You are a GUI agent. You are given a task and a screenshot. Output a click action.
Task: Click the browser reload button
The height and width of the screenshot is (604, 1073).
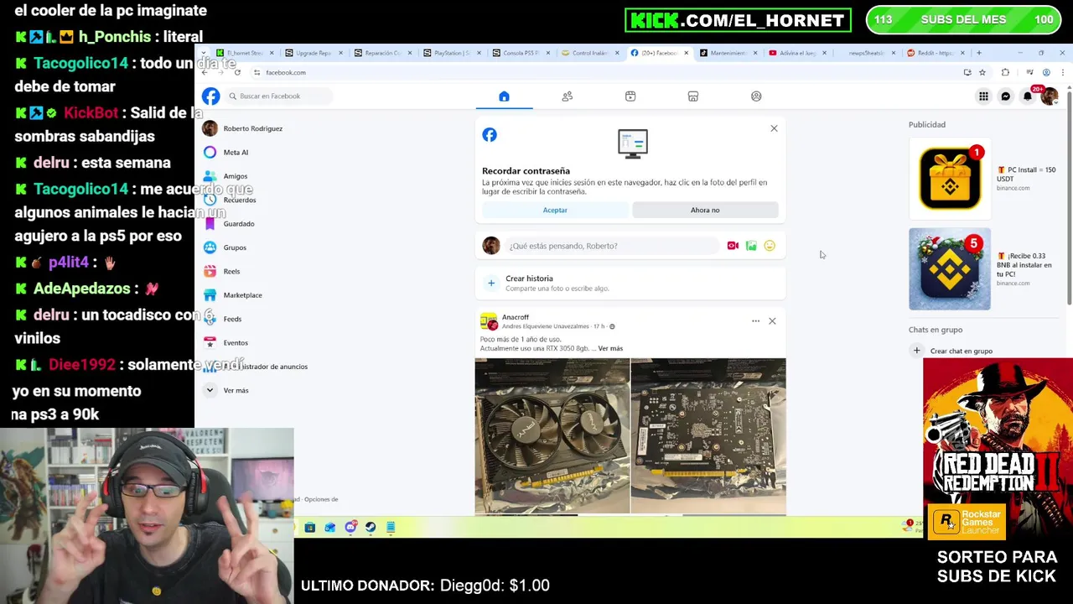coord(237,72)
